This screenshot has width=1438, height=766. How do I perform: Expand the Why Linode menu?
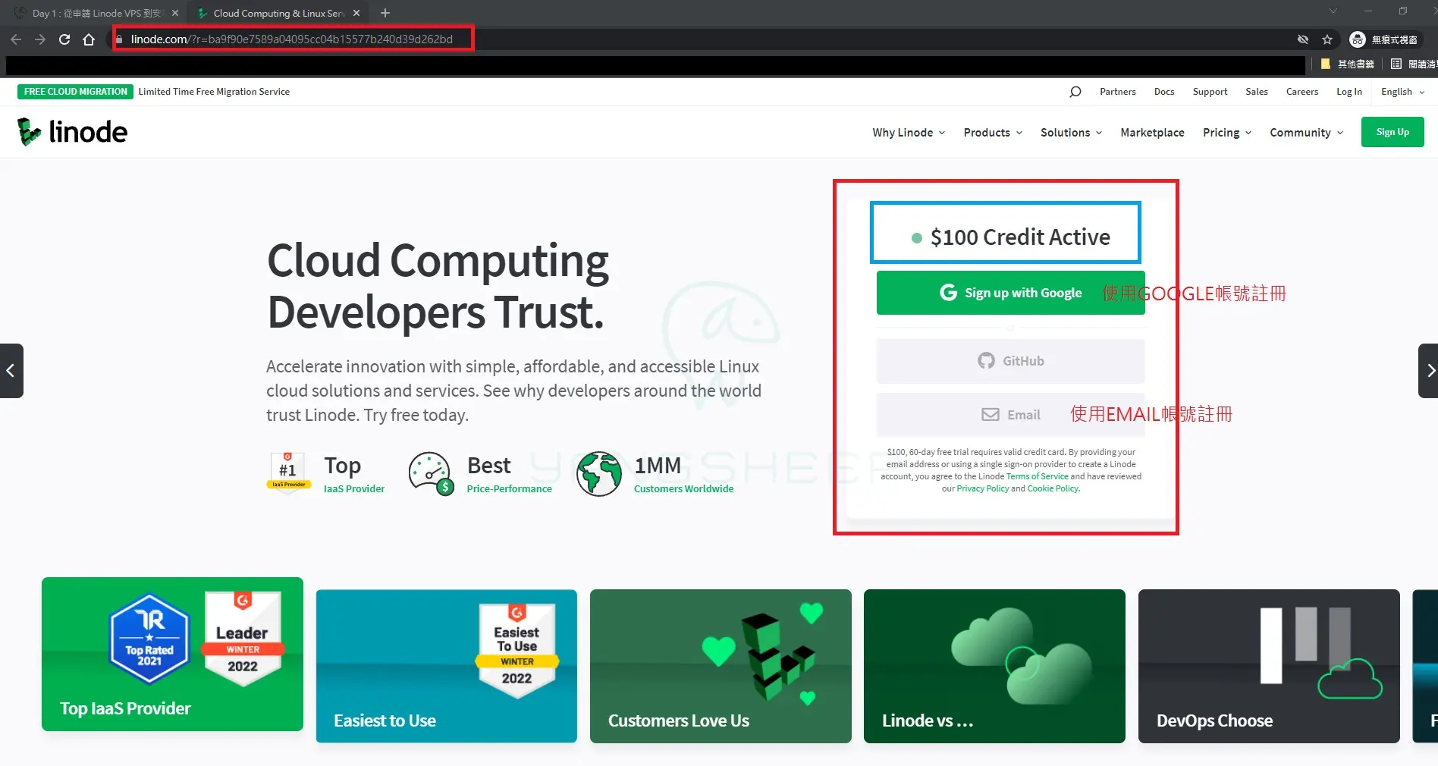click(909, 133)
